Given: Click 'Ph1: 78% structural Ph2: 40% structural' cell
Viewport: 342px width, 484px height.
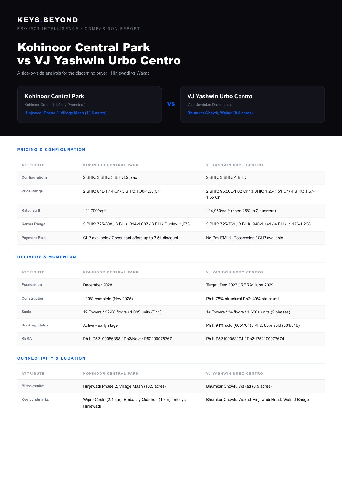Looking at the screenshot, I should click(242, 299).
